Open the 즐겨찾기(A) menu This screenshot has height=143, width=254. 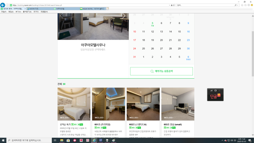point(27,12)
